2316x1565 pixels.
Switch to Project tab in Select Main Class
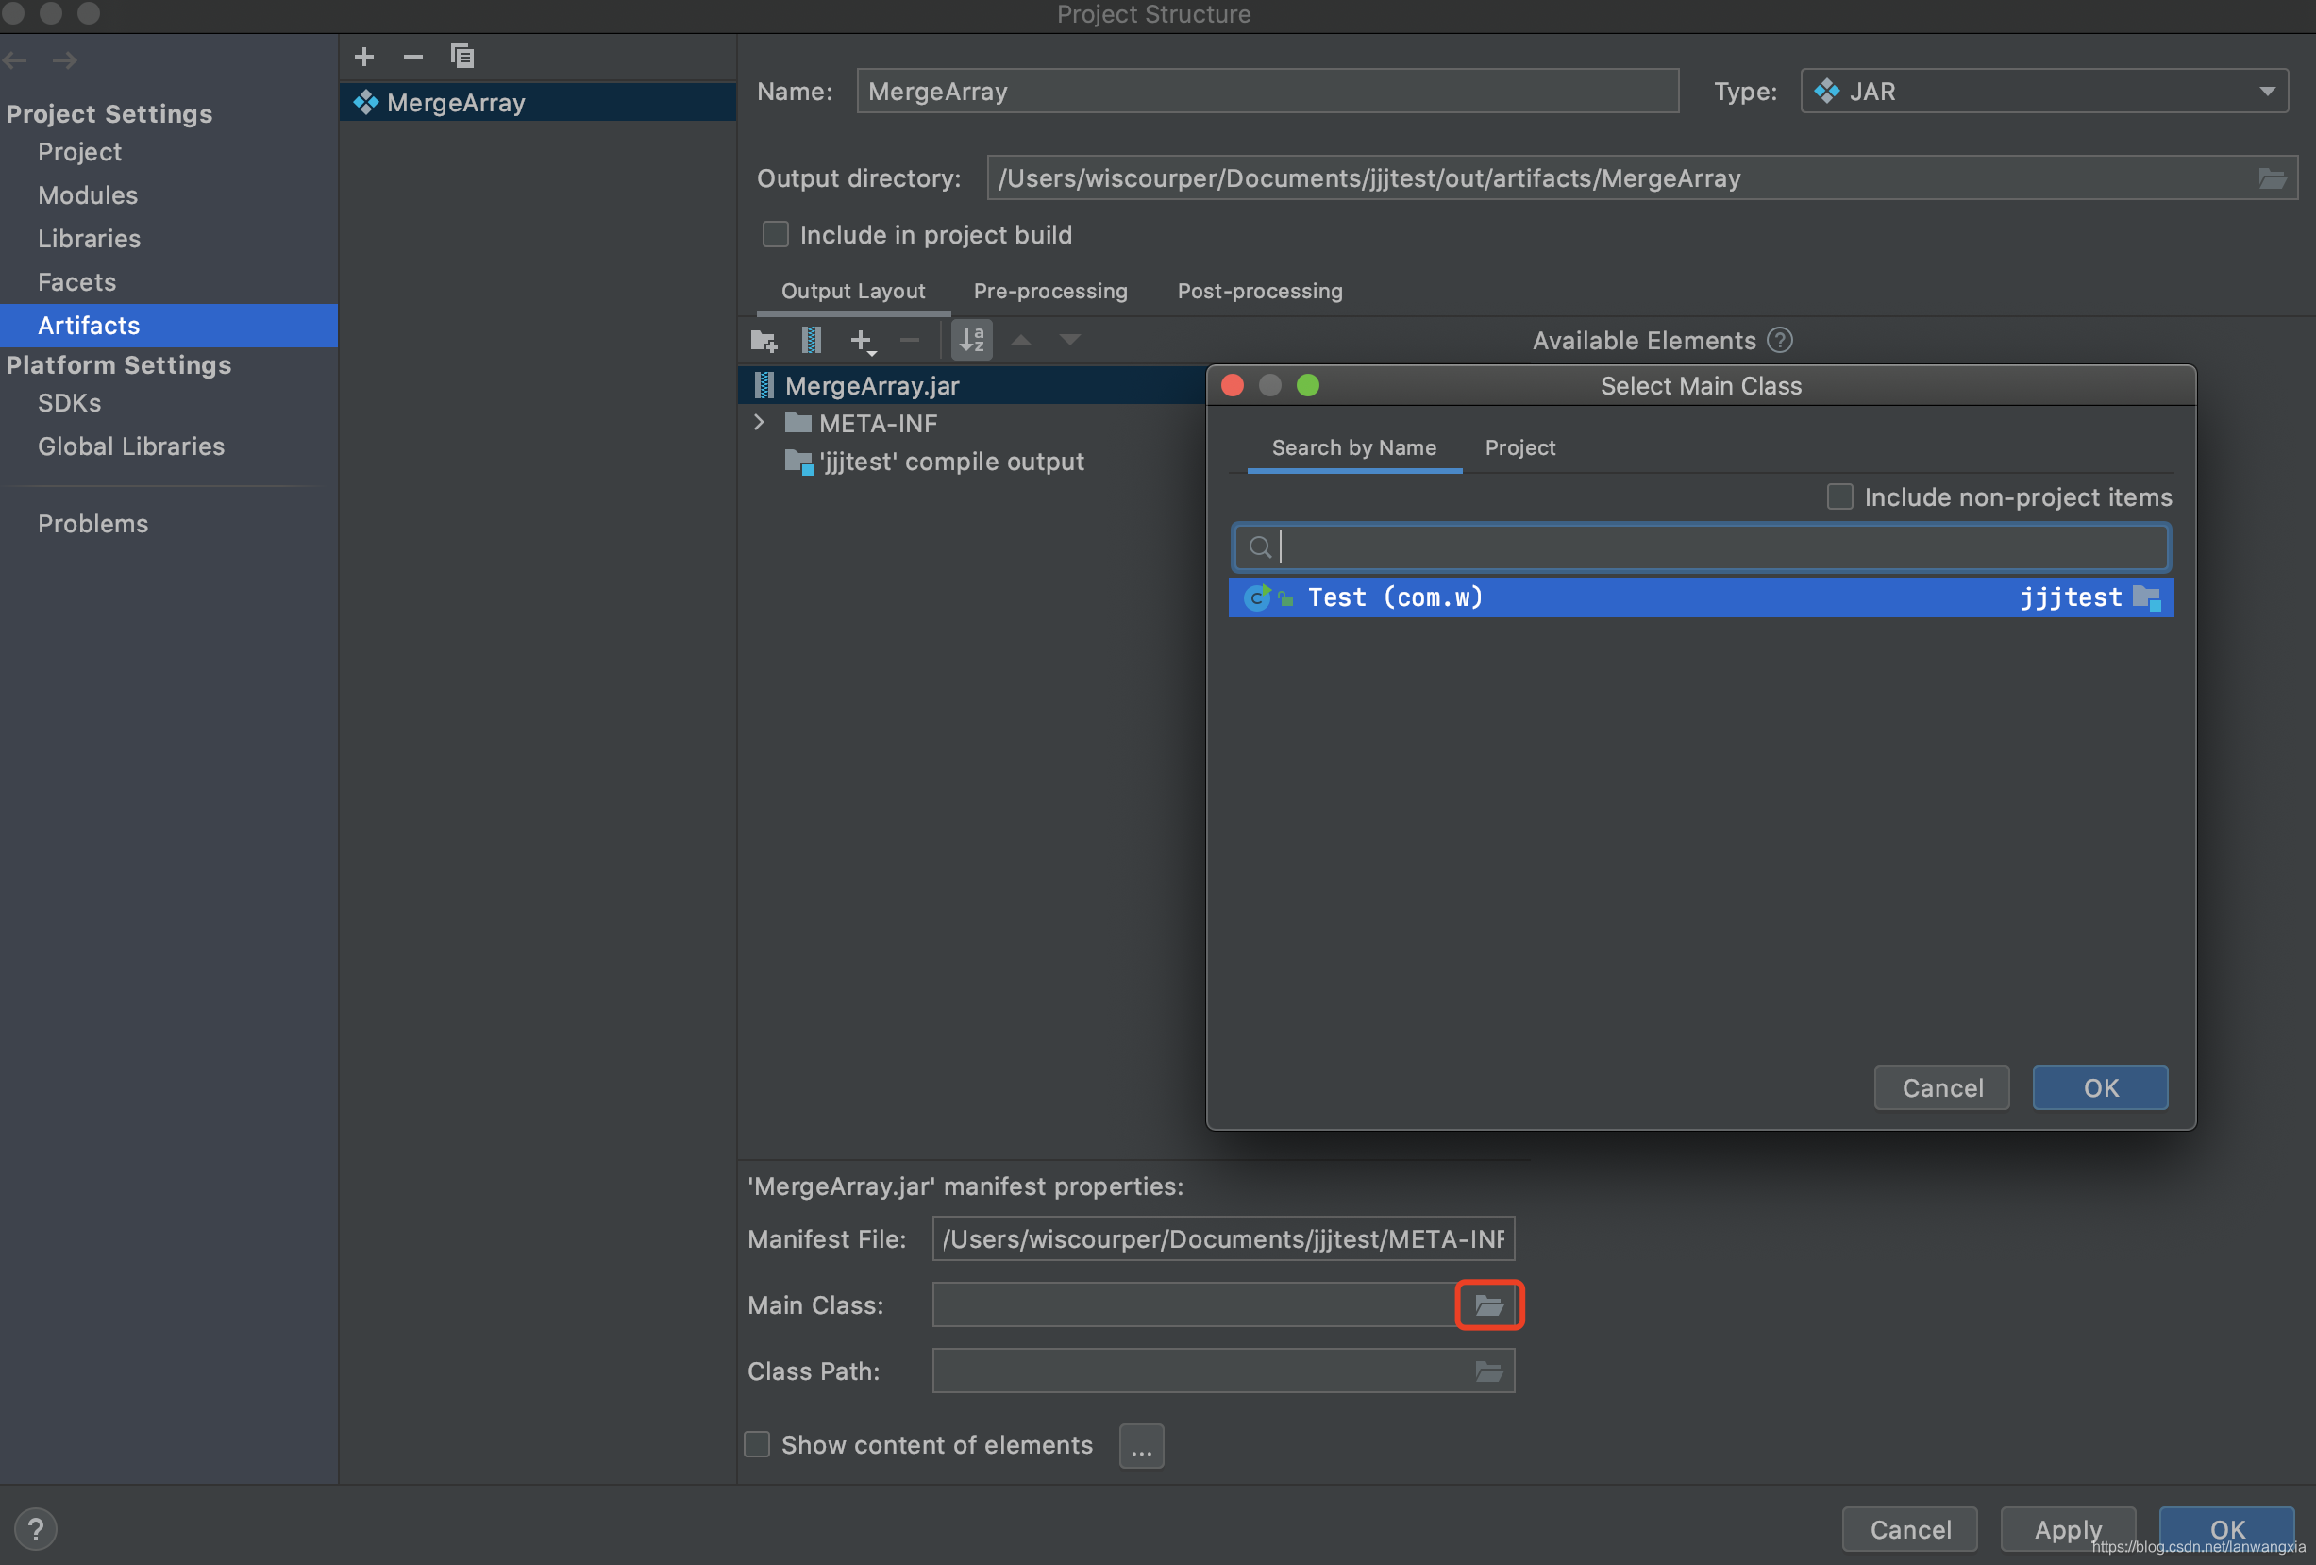pyautogui.click(x=1519, y=448)
